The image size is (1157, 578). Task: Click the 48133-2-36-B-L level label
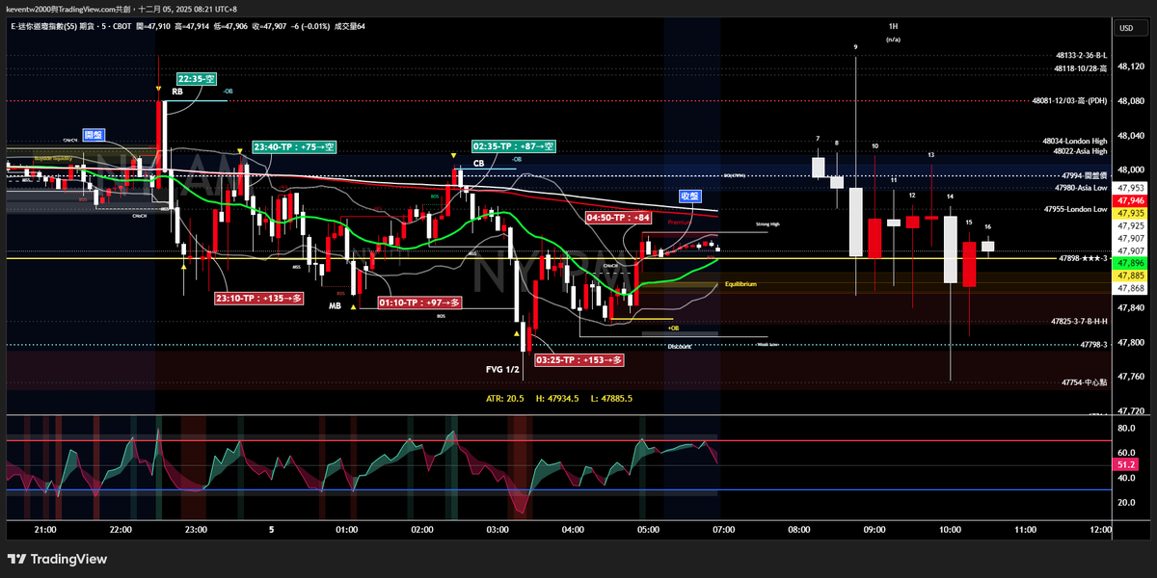pos(1081,56)
